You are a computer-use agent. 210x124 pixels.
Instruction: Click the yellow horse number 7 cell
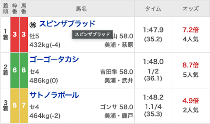(24, 106)
